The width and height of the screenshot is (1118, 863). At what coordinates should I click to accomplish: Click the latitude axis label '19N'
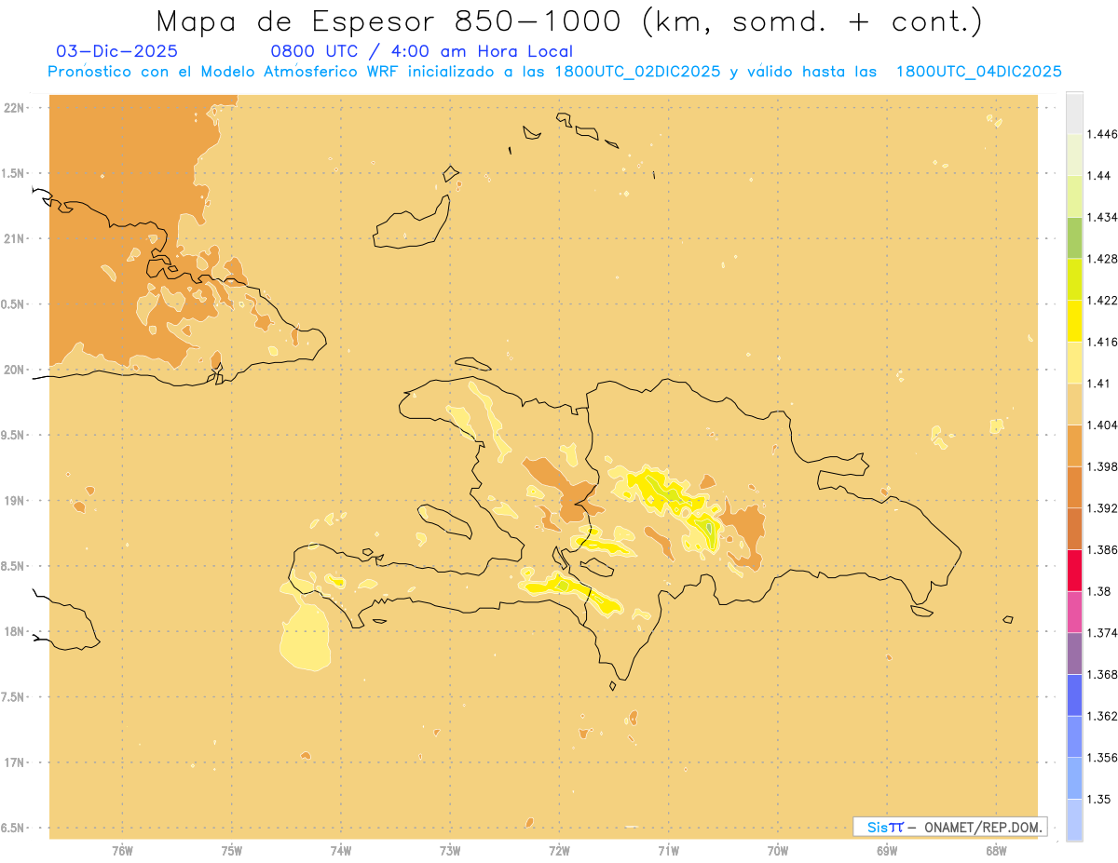pyautogui.click(x=15, y=500)
